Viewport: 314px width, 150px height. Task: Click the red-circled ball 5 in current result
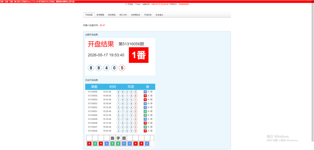pyautogui.click(x=122, y=68)
